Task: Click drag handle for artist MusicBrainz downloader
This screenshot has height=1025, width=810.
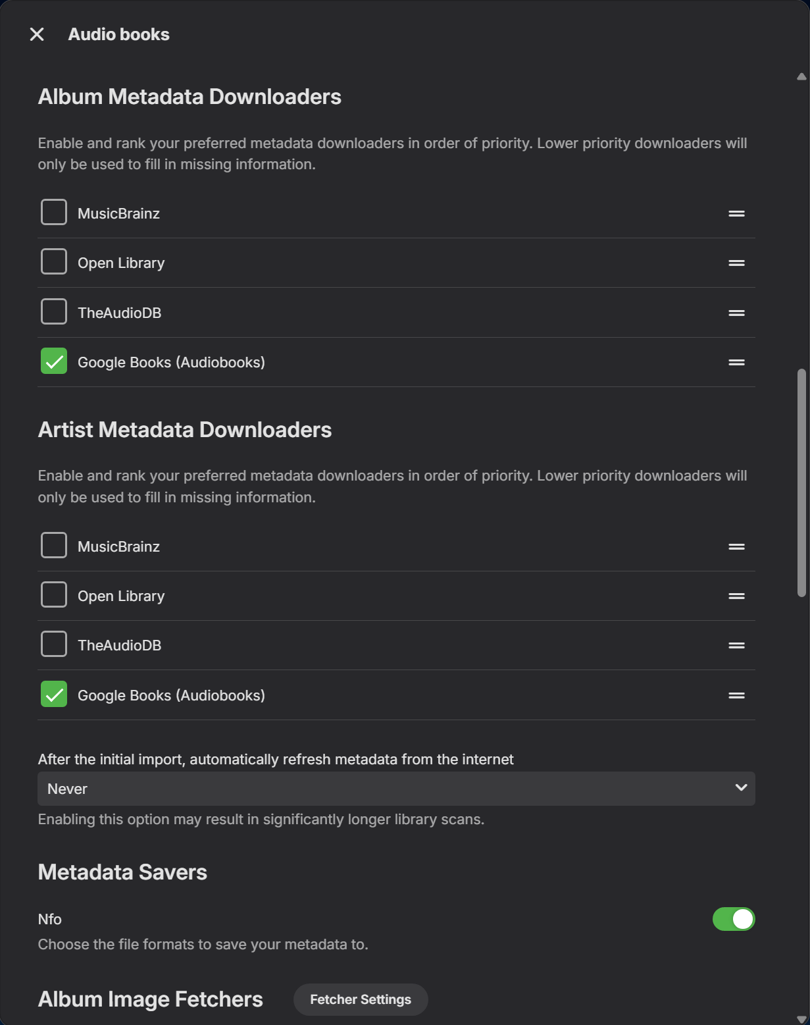Action: pos(736,546)
